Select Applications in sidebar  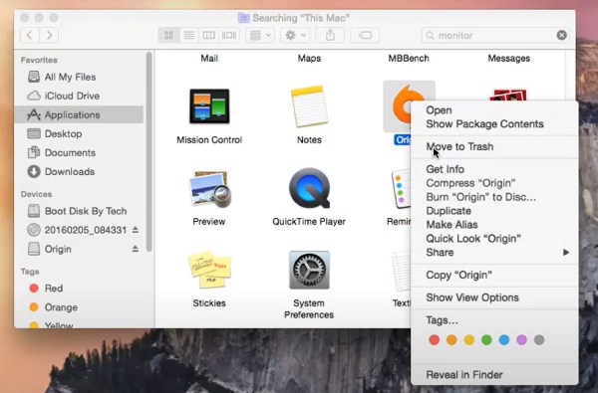79,114
